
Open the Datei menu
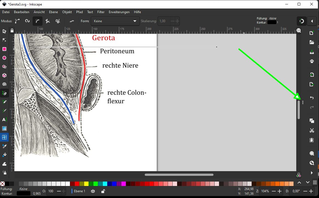click(x=6, y=12)
